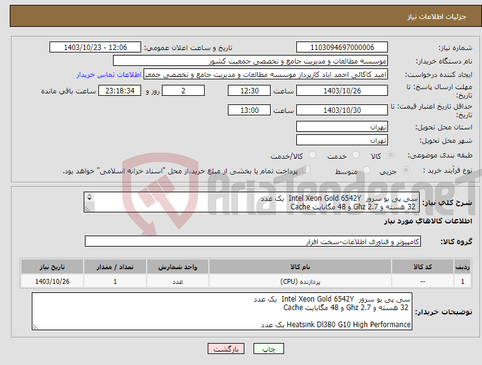Viewport: 482px width, 365px height.
Task: Click the تاریخ نیاز column header
Action: point(52,267)
